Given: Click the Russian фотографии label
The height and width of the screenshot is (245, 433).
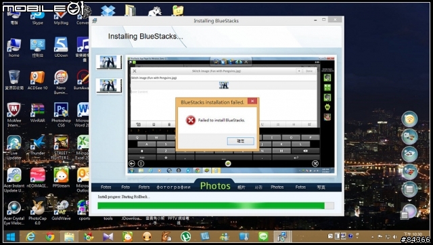Looking at the screenshot, I should (173, 187).
